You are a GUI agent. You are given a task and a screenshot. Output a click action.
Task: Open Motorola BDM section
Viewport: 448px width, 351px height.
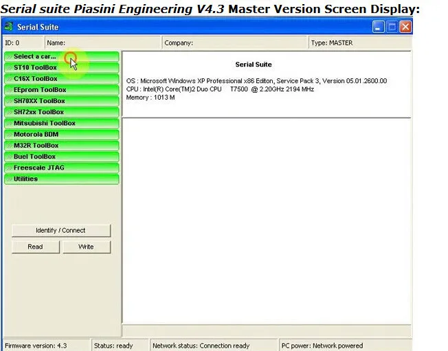(x=61, y=135)
